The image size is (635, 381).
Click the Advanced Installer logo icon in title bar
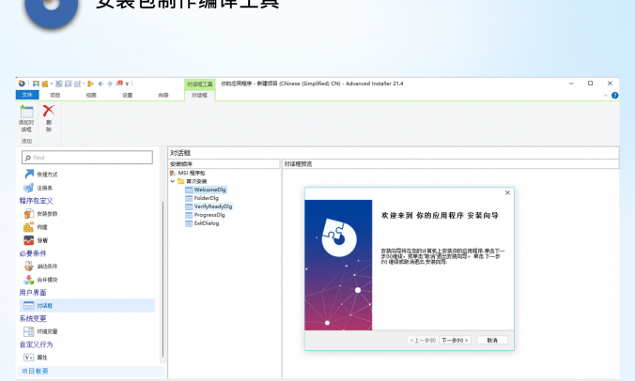(x=22, y=84)
